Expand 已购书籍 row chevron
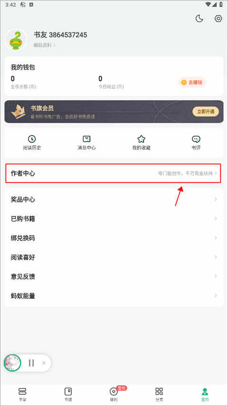Viewport: 228px width, 406px height. [x=216, y=218]
